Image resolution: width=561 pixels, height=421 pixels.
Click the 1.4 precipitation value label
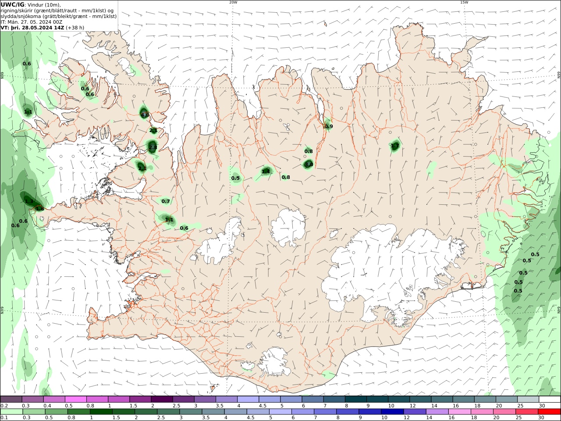266,171
